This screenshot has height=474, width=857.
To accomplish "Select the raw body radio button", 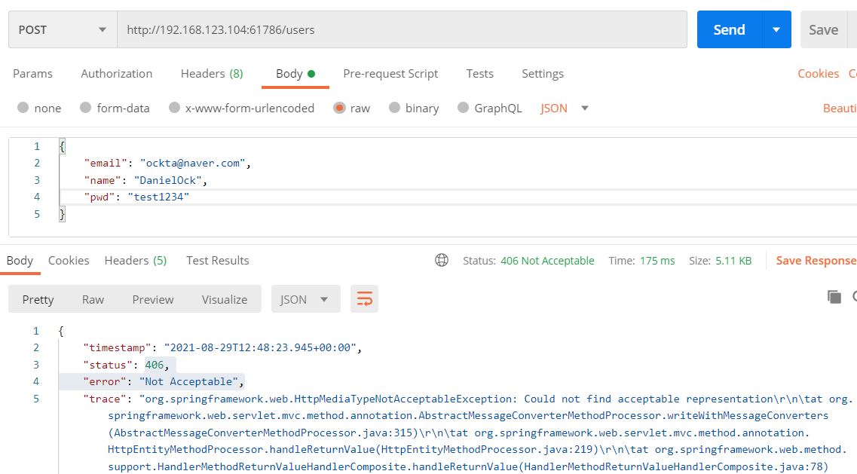I will pyautogui.click(x=339, y=109).
